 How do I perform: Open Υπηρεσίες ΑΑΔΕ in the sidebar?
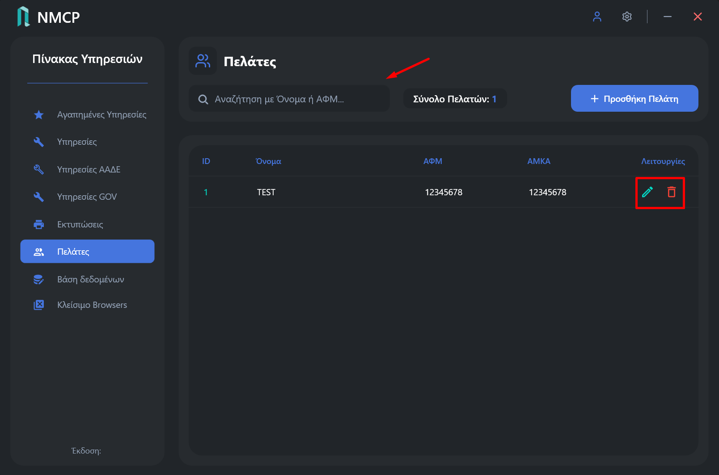87,169
